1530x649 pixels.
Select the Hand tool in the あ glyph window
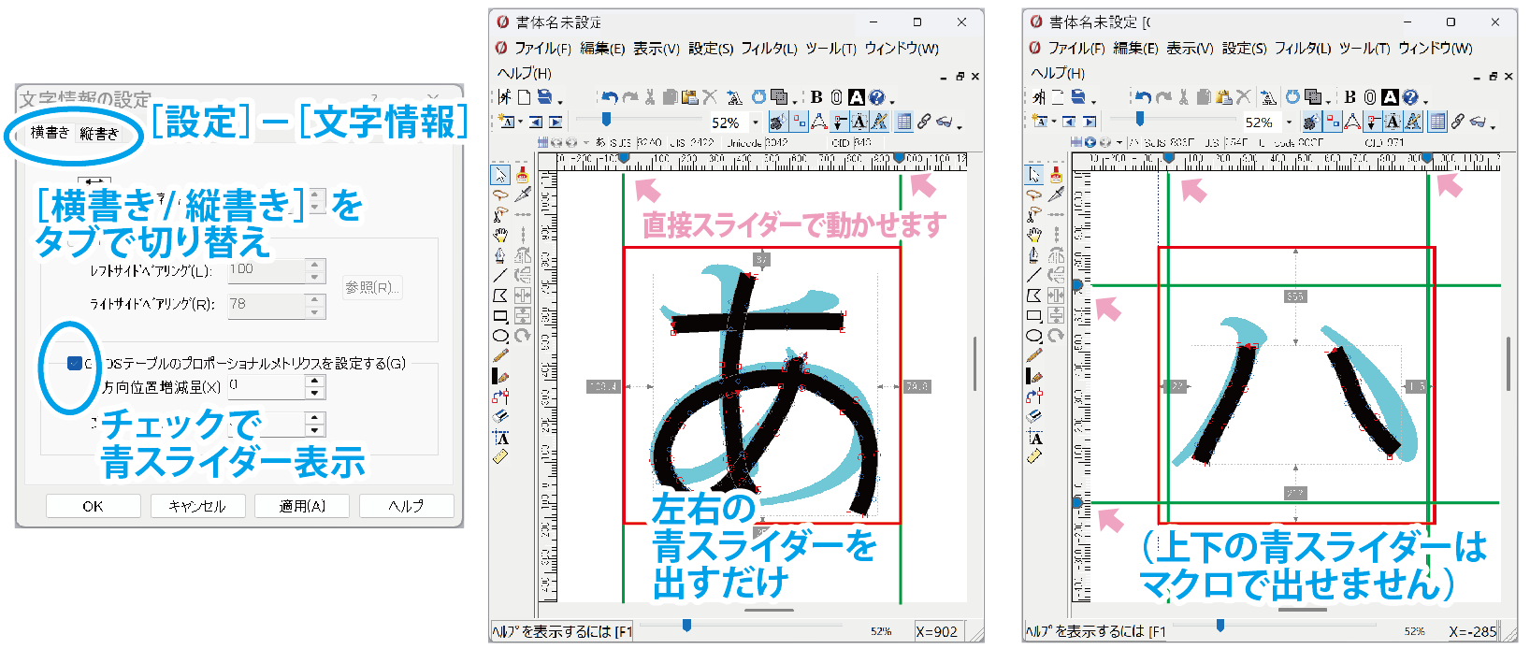pyautogui.click(x=500, y=235)
